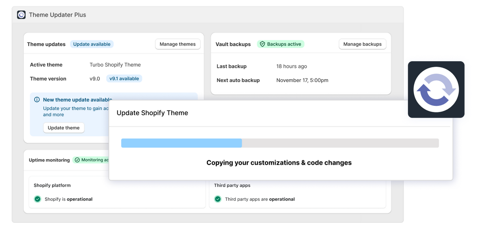Click the Next auto backup date value
The height and width of the screenshot is (230, 477).
tap(302, 80)
